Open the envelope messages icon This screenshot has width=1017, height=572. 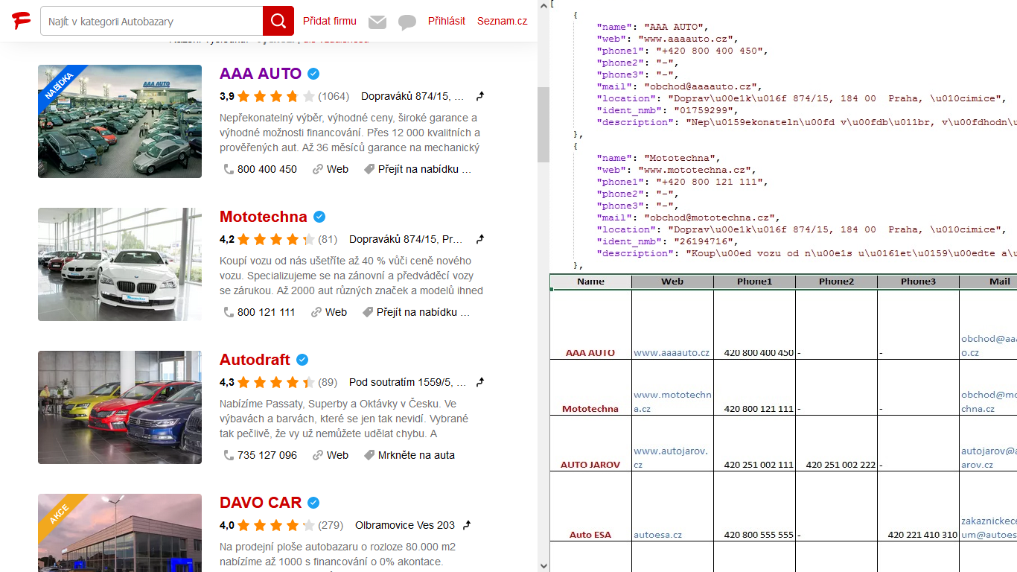pos(377,22)
